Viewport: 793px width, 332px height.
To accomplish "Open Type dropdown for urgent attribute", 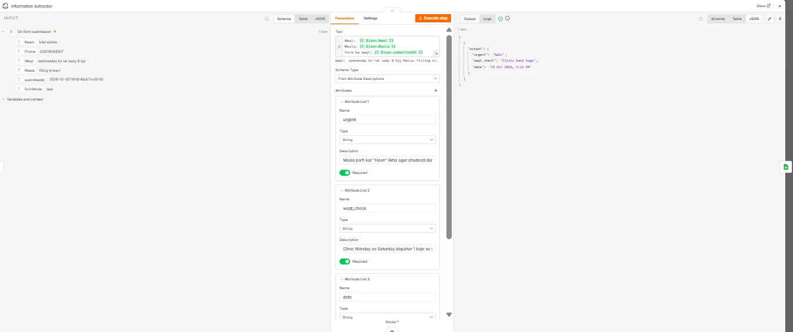I will point(388,140).
